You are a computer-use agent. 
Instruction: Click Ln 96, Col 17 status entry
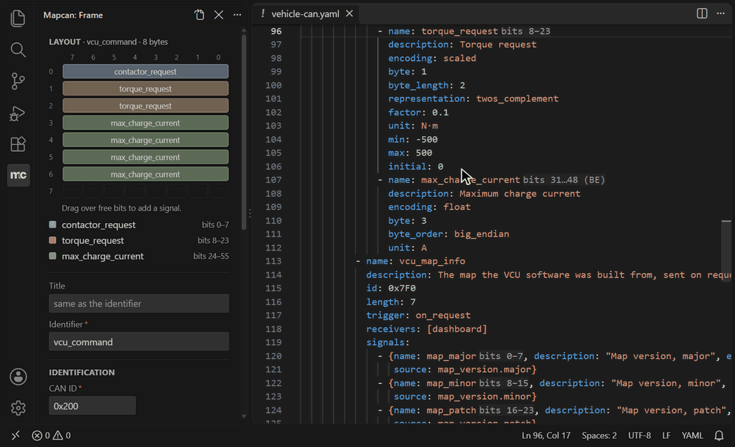click(546, 435)
